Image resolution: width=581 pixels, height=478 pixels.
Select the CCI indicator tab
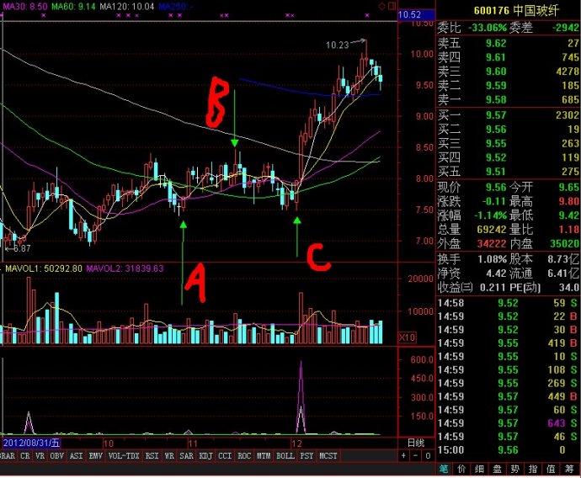[225, 456]
